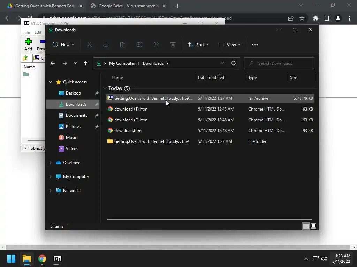Image resolution: width=357 pixels, height=267 pixels.
Task: Go forward with Explorer forward arrow
Action: click(x=64, y=63)
